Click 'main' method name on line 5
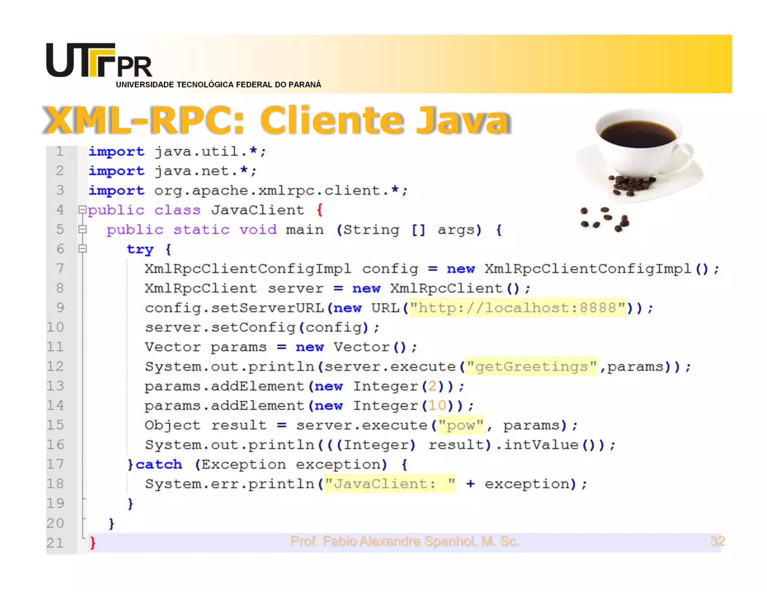 305,229
